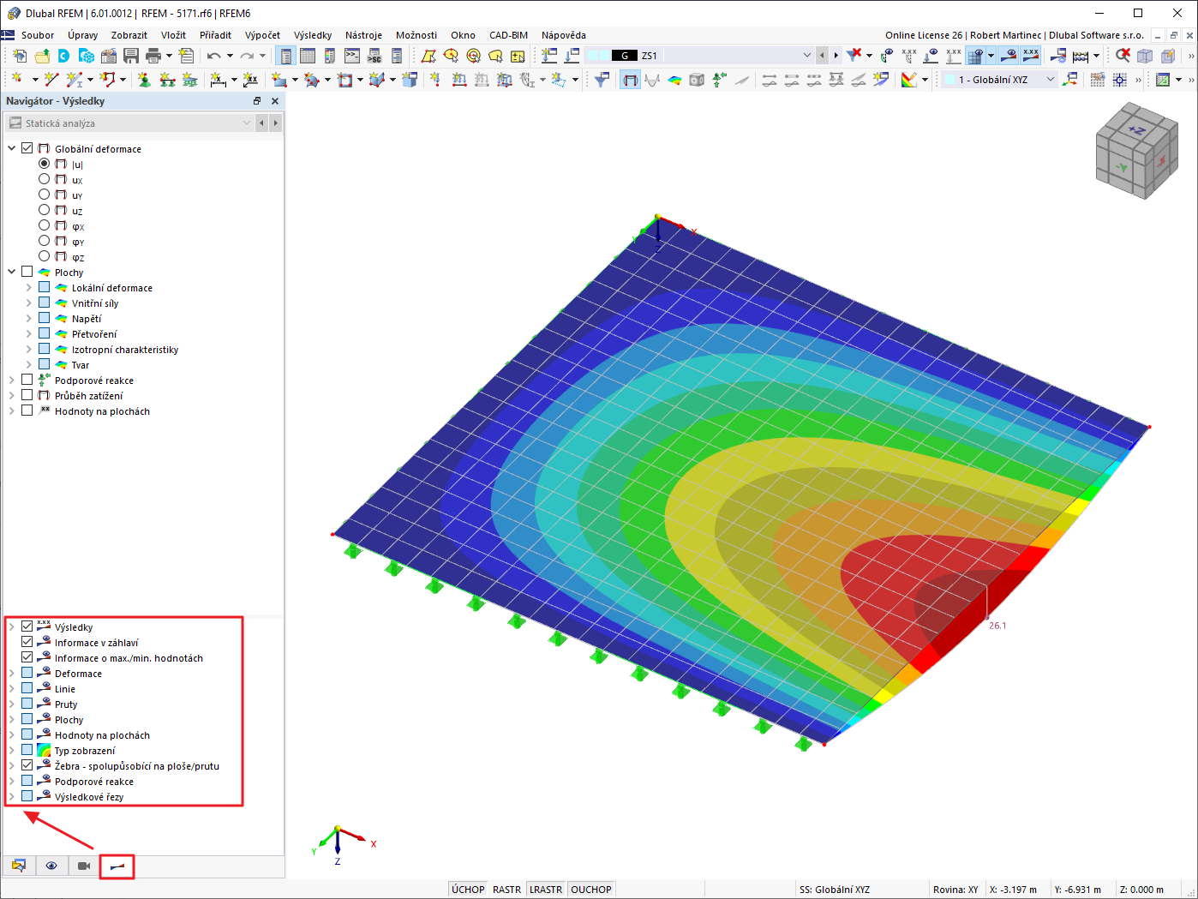This screenshot has width=1198, height=899.
Task: Select the New Member tool icon
Action: [75, 79]
